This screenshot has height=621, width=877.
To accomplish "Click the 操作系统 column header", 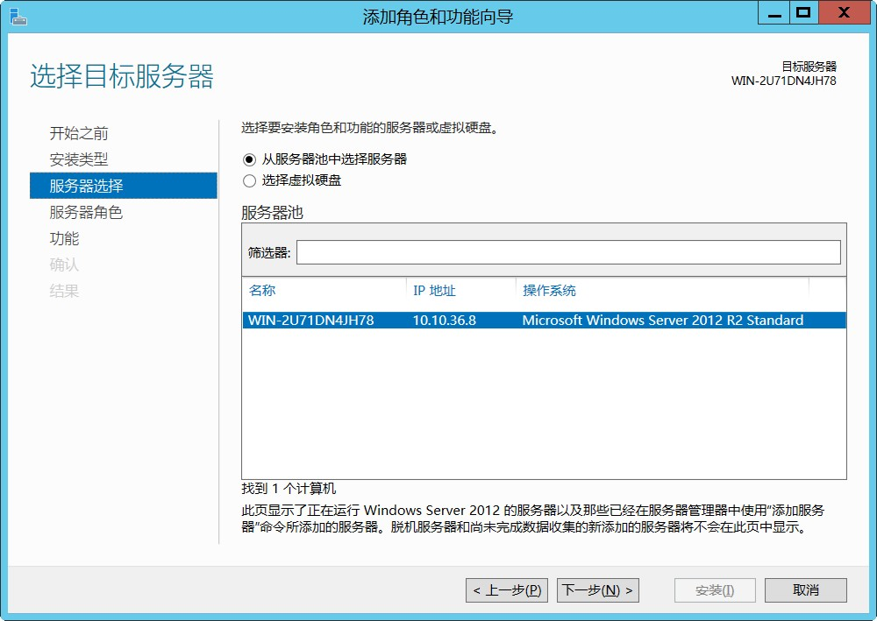I will pyautogui.click(x=549, y=291).
